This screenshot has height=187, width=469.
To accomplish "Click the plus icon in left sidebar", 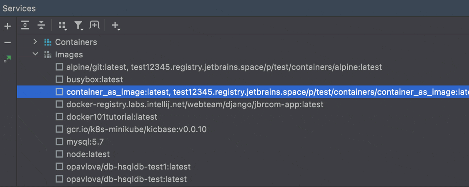I will pos(8,27).
